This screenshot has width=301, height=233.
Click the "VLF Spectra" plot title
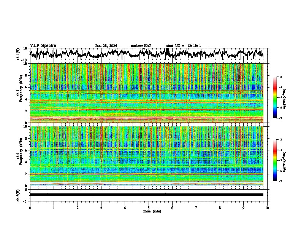tap(43, 46)
